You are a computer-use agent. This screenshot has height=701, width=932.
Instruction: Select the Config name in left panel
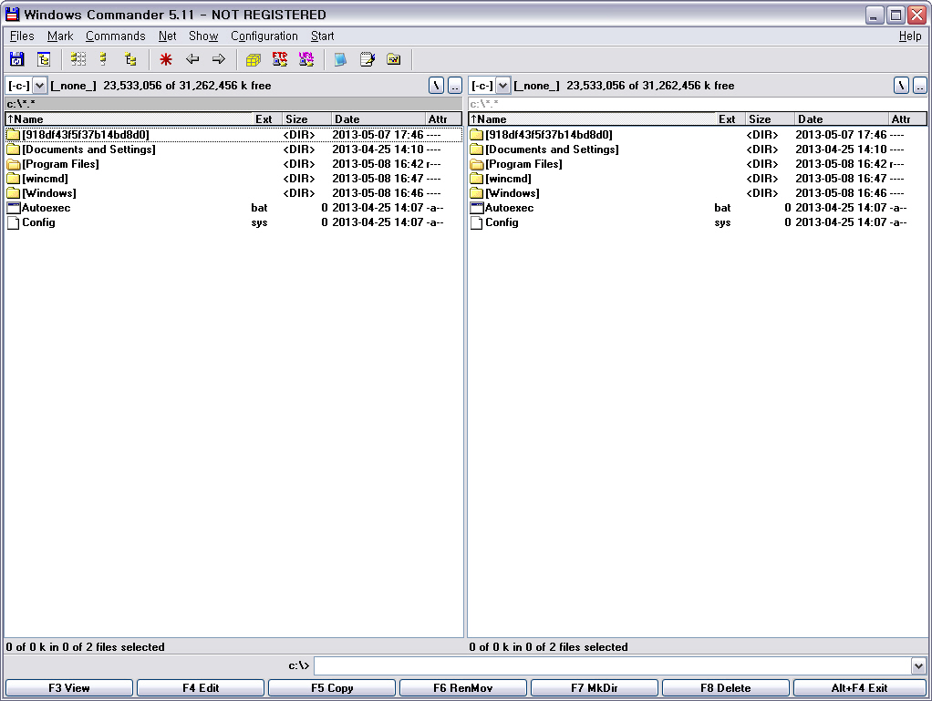point(38,222)
